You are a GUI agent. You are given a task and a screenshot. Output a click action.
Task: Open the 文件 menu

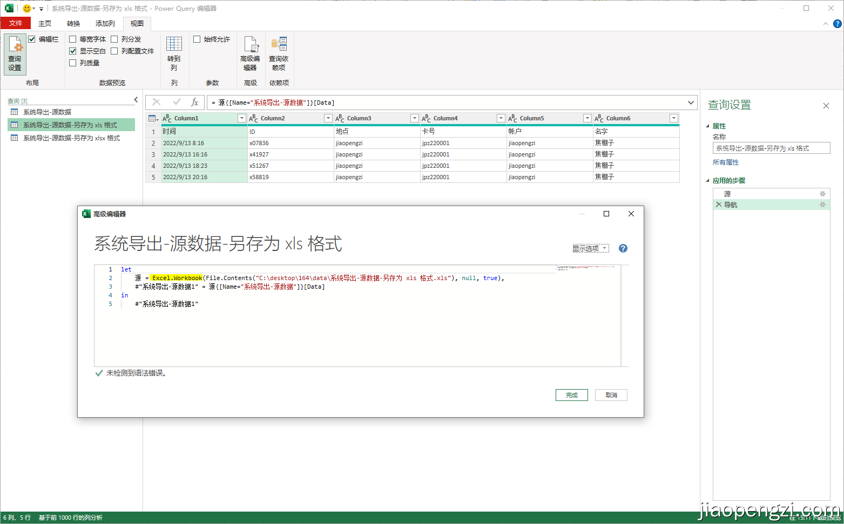(16, 23)
